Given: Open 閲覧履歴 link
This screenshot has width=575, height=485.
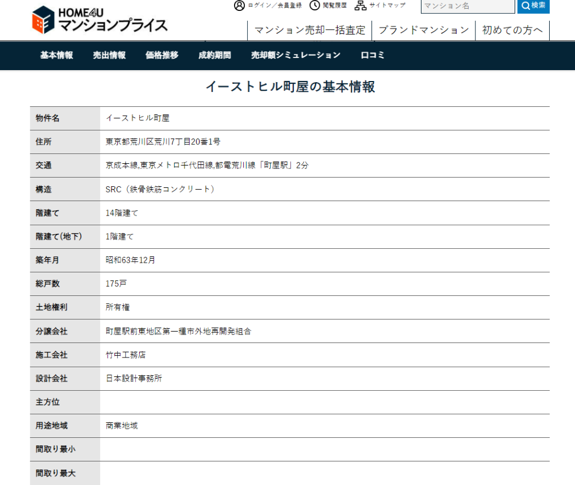Looking at the screenshot, I should (x=335, y=5).
